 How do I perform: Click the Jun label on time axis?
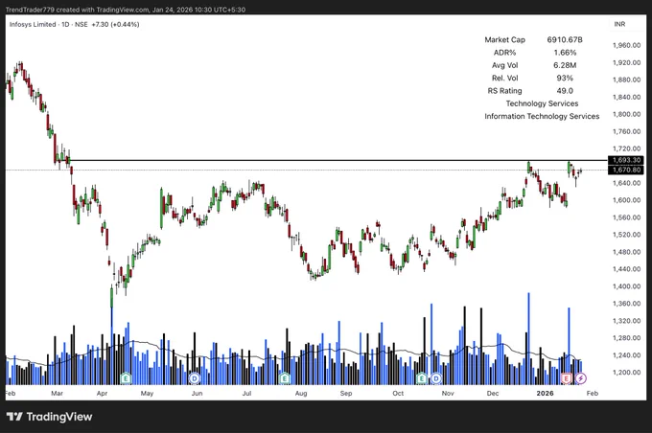(x=198, y=393)
